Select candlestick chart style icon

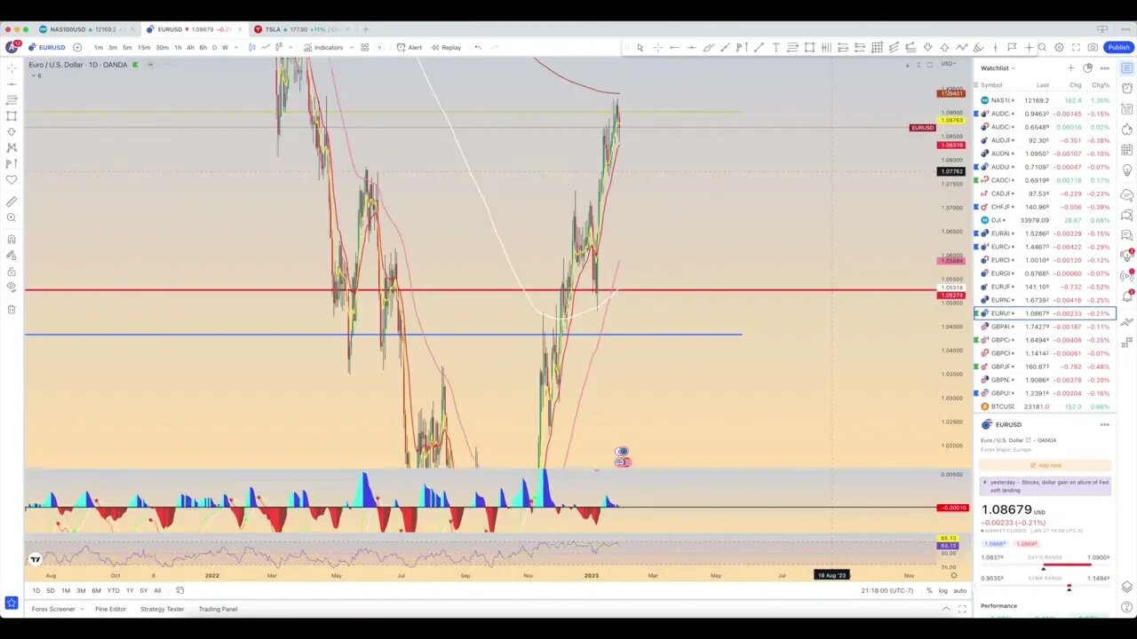[x=252, y=47]
